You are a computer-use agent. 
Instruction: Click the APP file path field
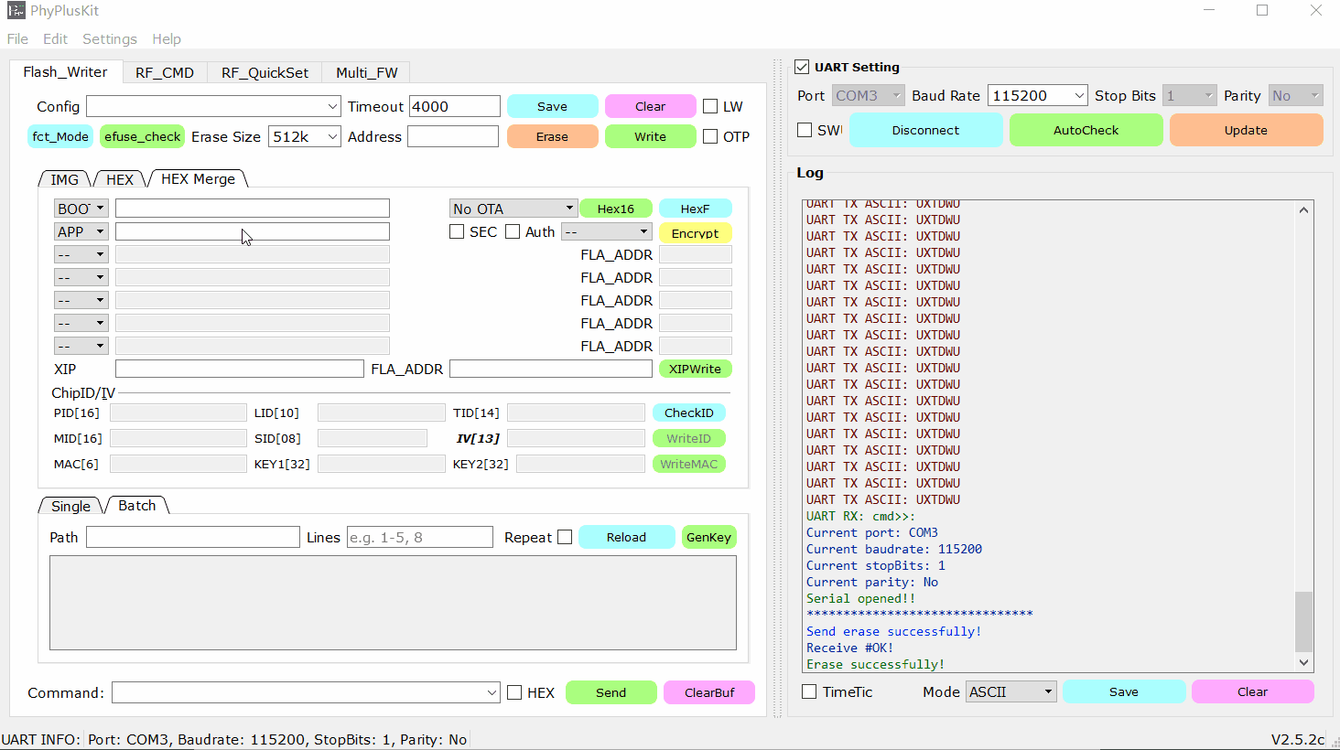(x=253, y=231)
